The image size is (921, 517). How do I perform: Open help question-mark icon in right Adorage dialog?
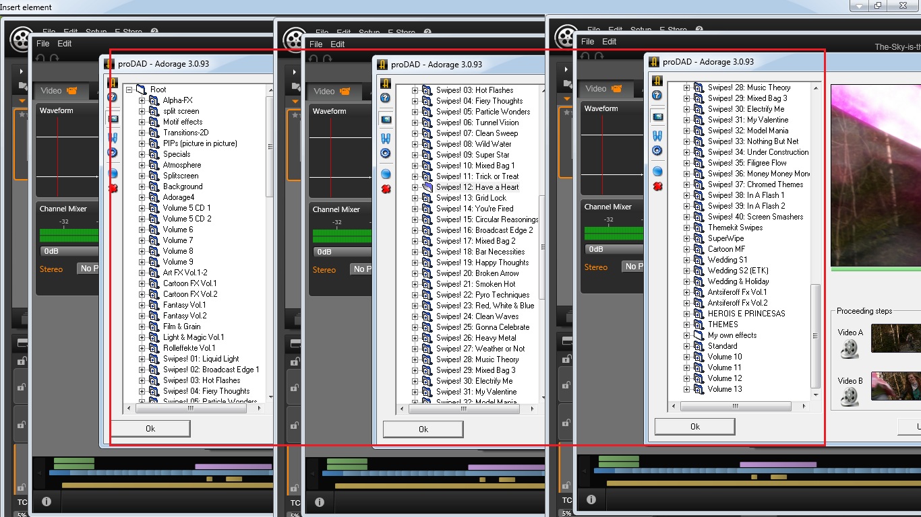657,96
